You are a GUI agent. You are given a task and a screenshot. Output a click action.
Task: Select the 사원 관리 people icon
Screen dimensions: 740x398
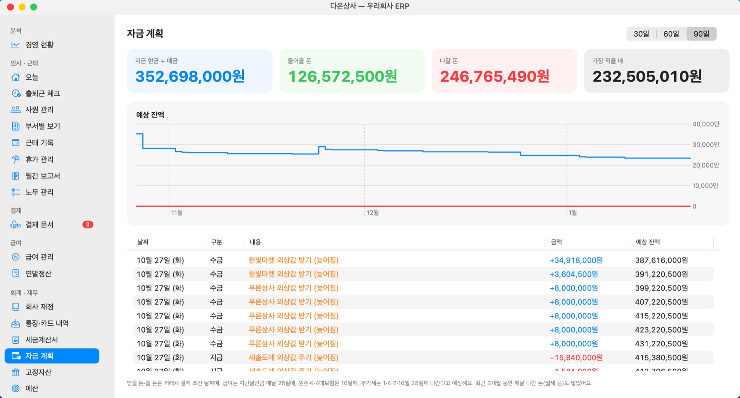pyautogui.click(x=16, y=110)
